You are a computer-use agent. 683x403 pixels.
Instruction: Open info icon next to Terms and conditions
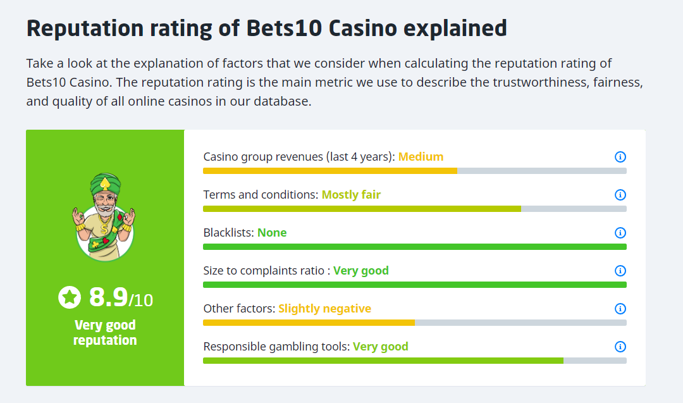coord(620,195)
